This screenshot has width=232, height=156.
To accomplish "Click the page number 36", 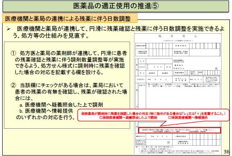I will click(226, 152).
